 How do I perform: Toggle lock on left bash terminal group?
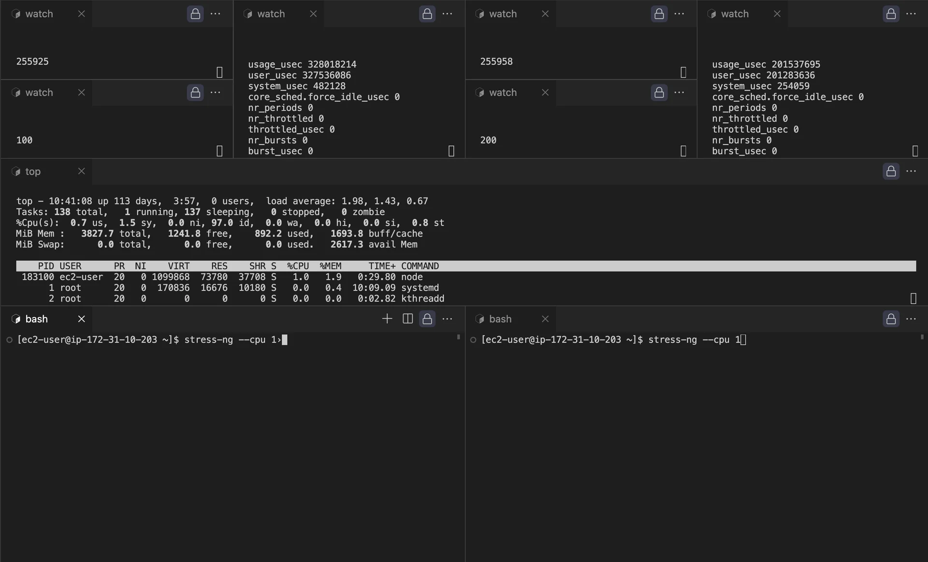coord(427,319)
